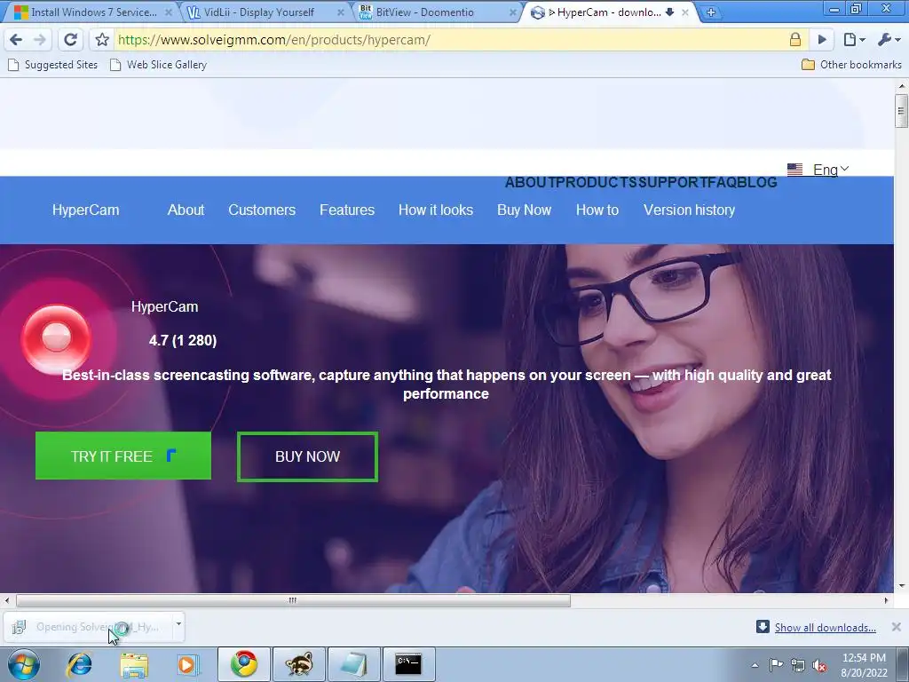This screenshot has height=682, width=909.
Task: Select the notepad taskbar button
Action: [x=353, y=664]
